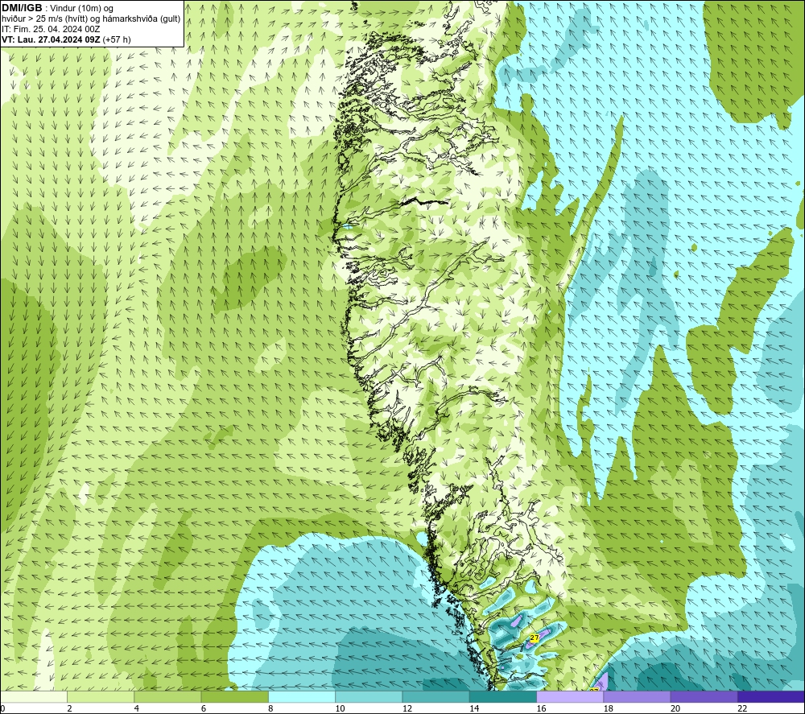Click the 'VT: Lau. 27.04.2024 09Z' valid time
The image size is (805, 714).
[x=51, y=39]
